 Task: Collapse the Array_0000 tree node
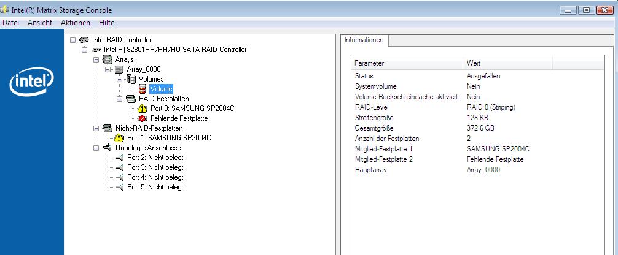(x=108, y=70)
